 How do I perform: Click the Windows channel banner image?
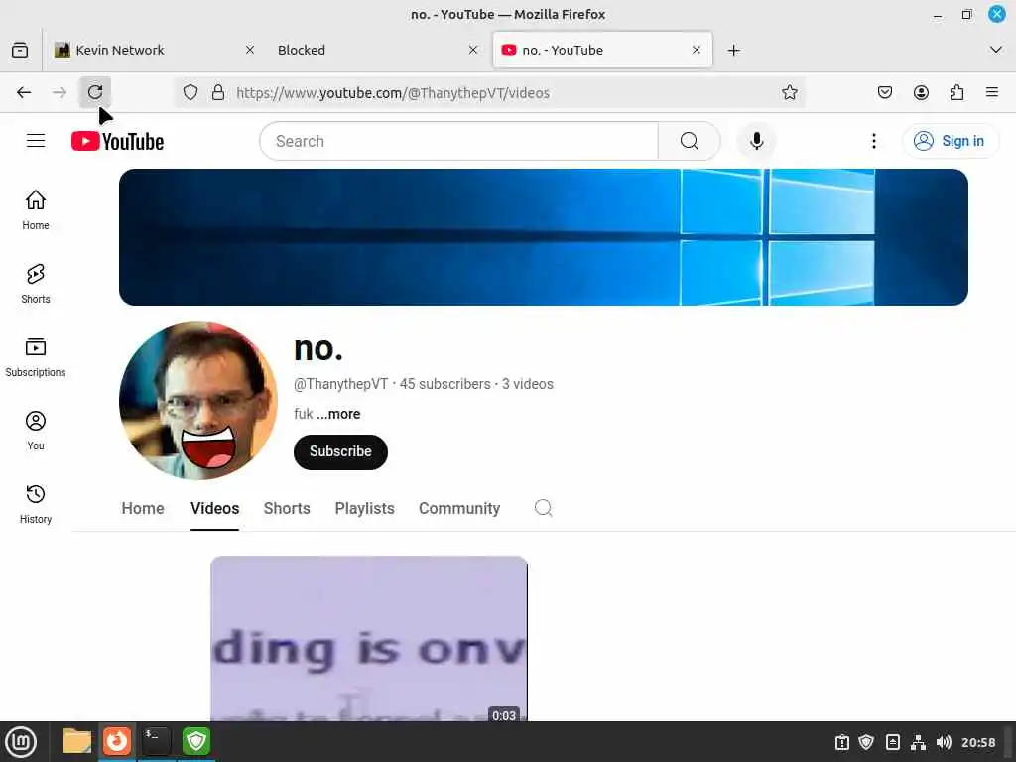543,237
